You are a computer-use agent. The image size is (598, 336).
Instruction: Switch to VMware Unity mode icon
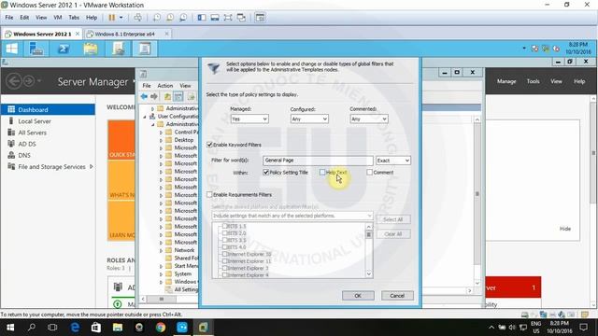tap(241, 18)
